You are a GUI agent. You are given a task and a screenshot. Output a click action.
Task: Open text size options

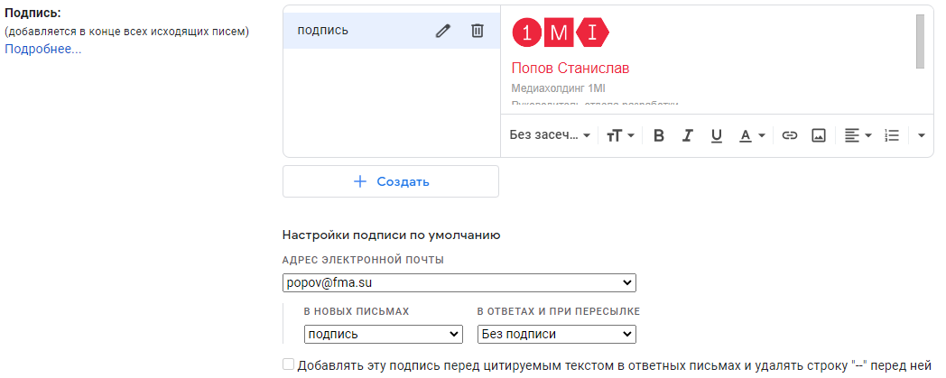620,135
